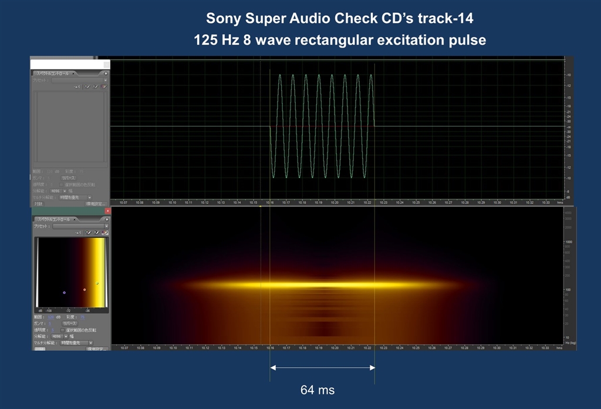601x409 pixels.
Task: Toggle 選択範囲の色反転 checkbox in lower panel
Action: tap(62, 330)
